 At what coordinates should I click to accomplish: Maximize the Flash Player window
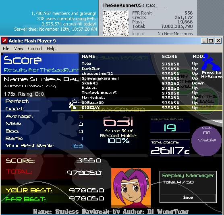click(x=211, y=41)
